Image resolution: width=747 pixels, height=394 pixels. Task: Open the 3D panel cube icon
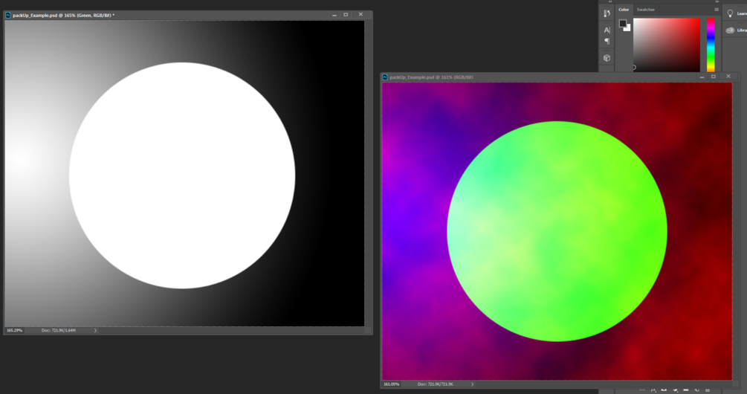pos(607,58)
